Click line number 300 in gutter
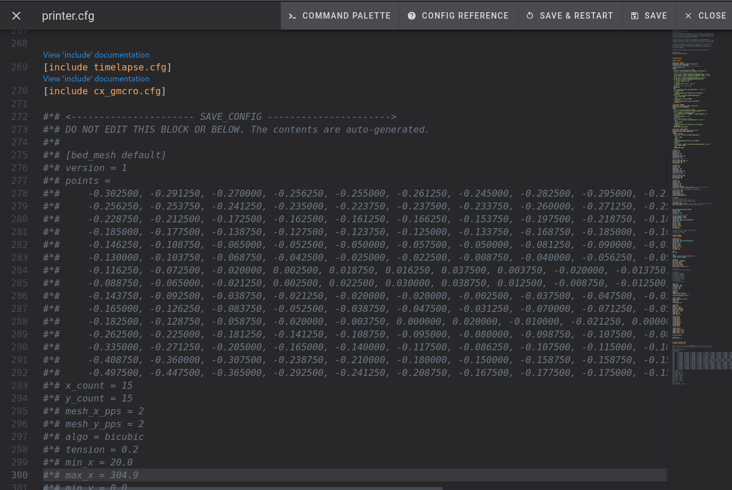The image size is (732, 490). 19,475
